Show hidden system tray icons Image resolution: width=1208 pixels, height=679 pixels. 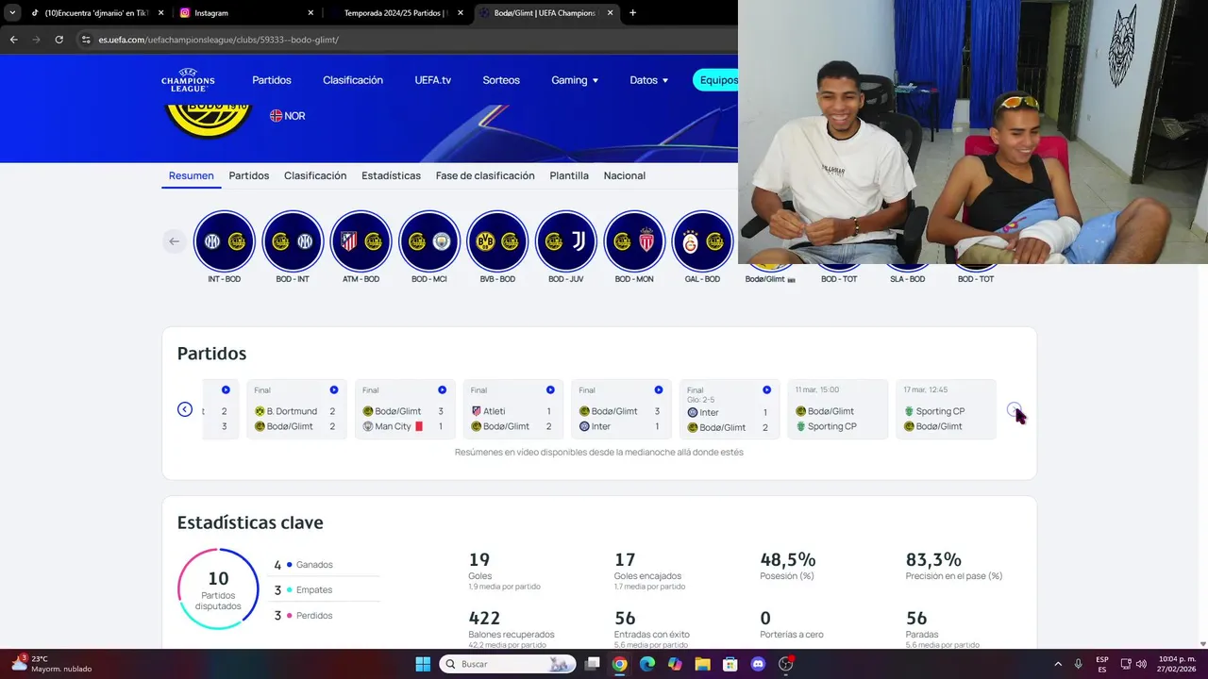pyautogui.click(x=1057, y=664)
